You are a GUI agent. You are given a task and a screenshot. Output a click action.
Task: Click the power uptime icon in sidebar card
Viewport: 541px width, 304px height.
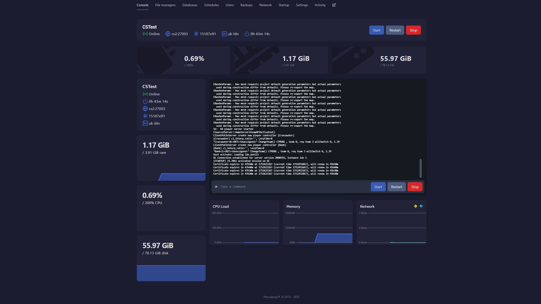(145, 101)
